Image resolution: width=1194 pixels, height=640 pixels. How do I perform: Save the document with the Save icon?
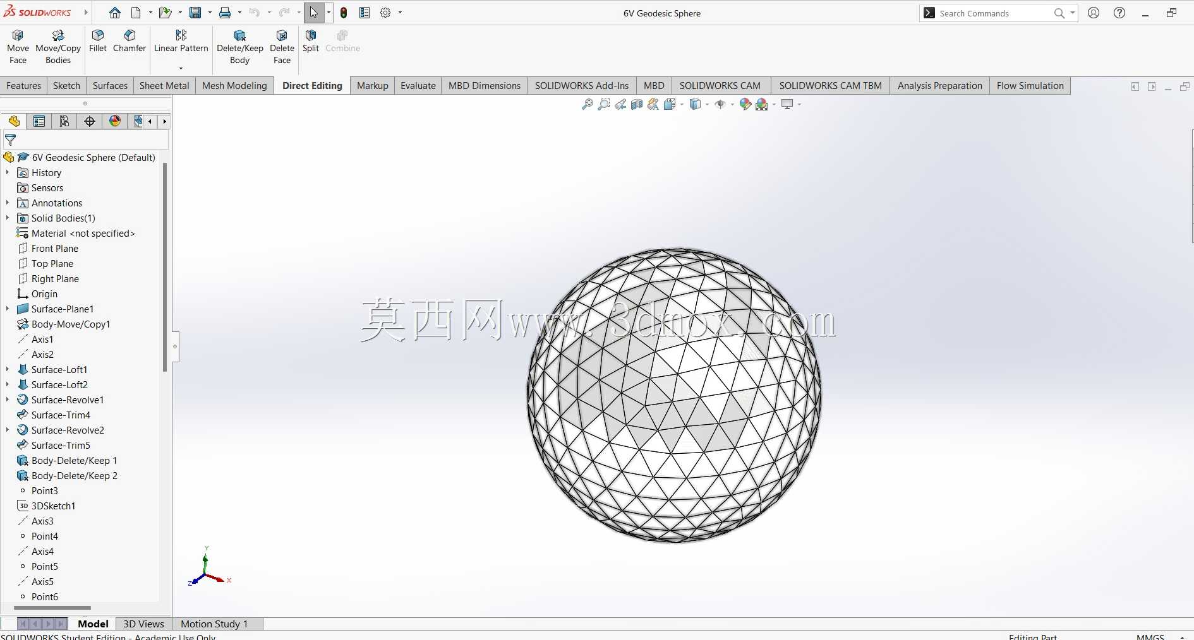pos(195,13)
